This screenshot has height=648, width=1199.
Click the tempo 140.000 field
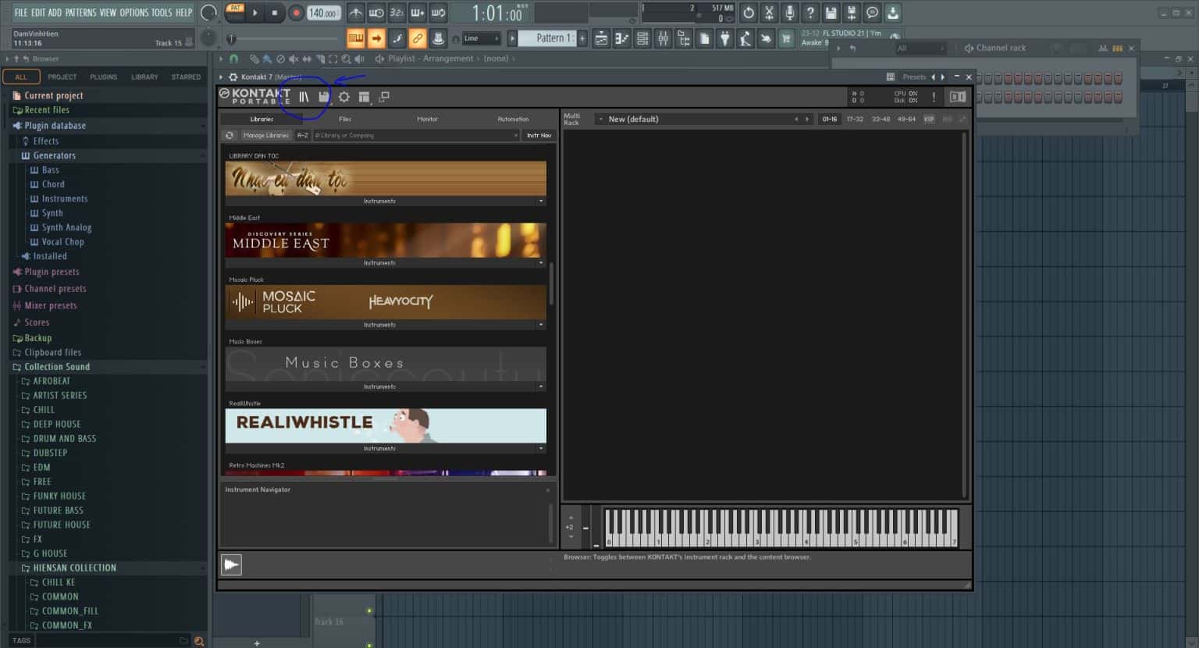322,12
